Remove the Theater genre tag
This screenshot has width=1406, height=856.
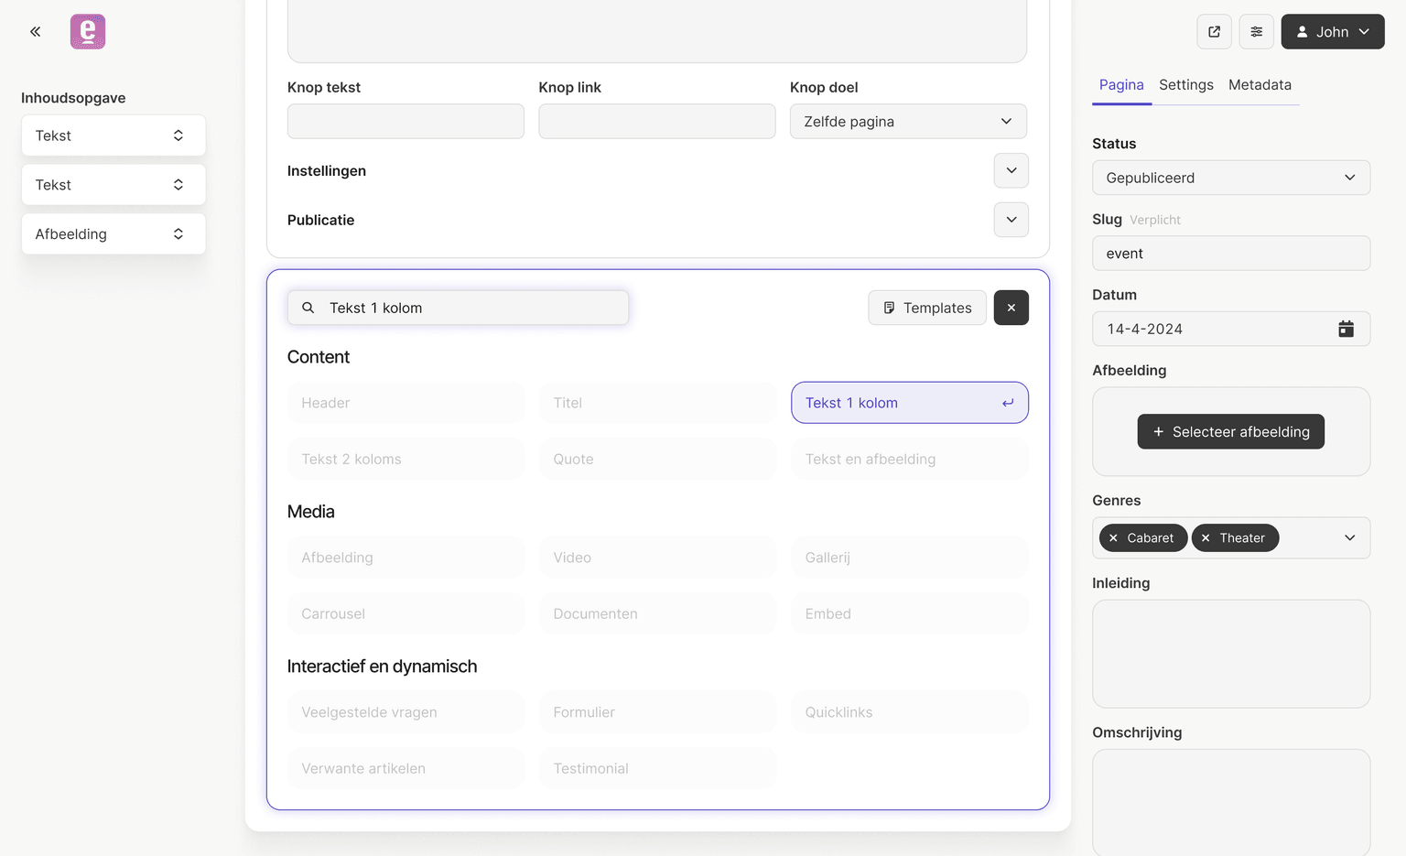(x=1206, y=538)
